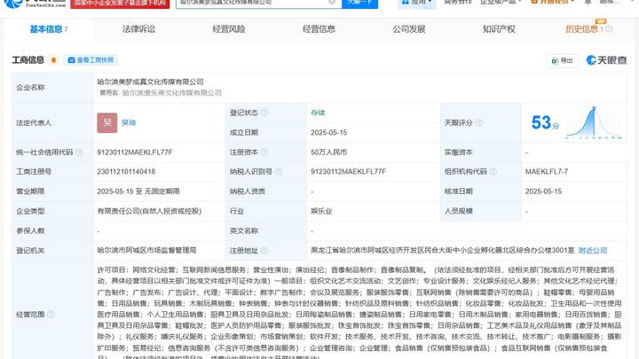Switch to the 法律诉讼 tab
This screenshot has height=359, width=639.
pos(138,29)
